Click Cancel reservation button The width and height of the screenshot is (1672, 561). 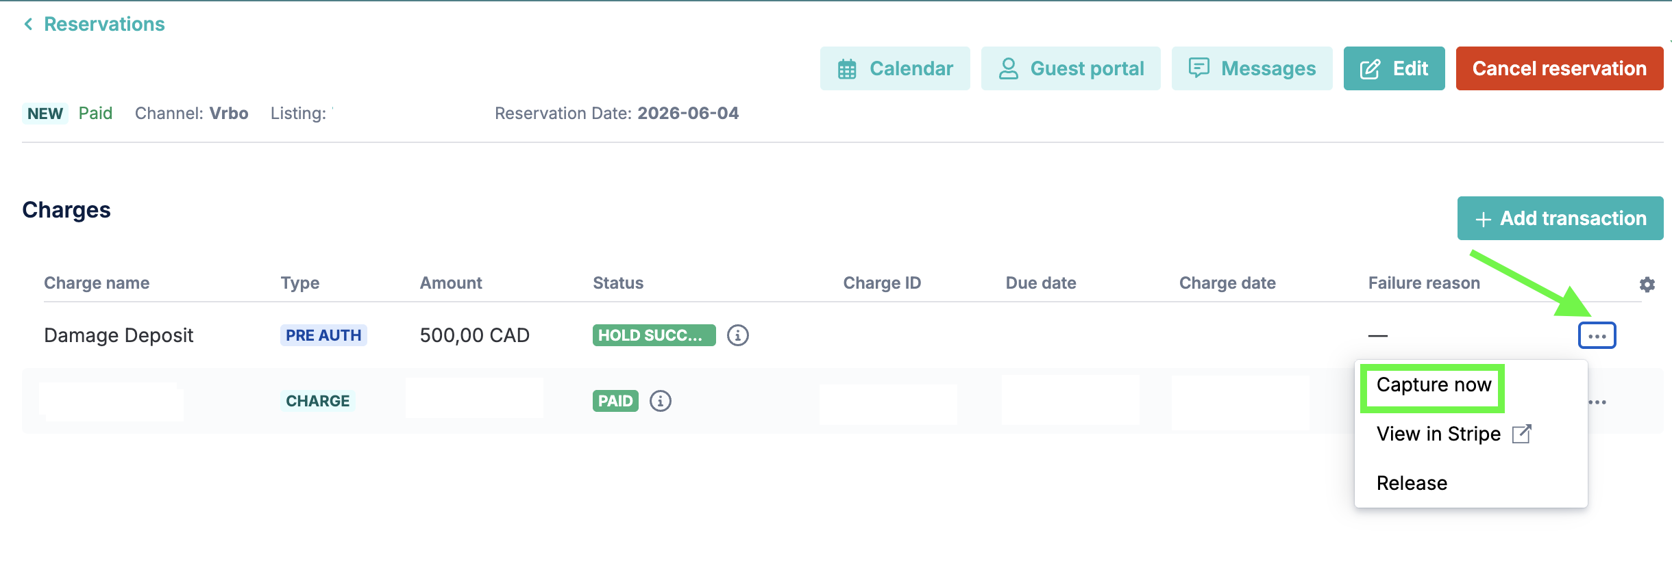tap(1560, 68)
